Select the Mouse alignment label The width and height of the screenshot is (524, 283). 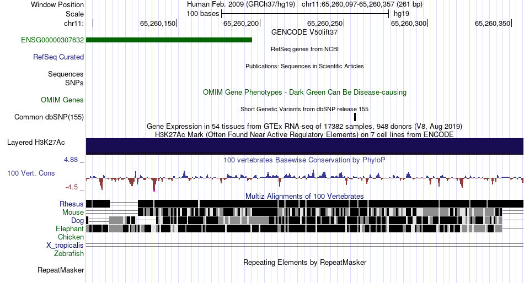click(73, 213)
